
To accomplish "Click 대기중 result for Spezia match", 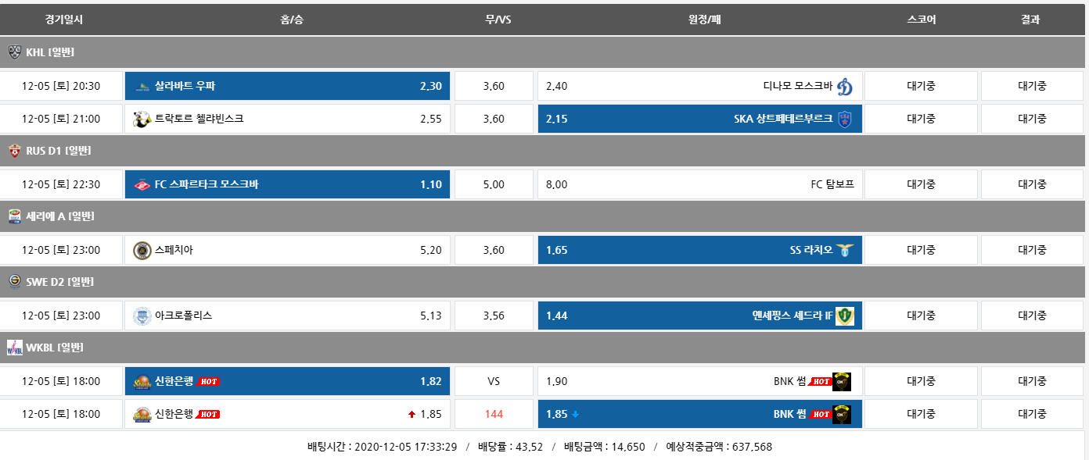I will 1031,251.
